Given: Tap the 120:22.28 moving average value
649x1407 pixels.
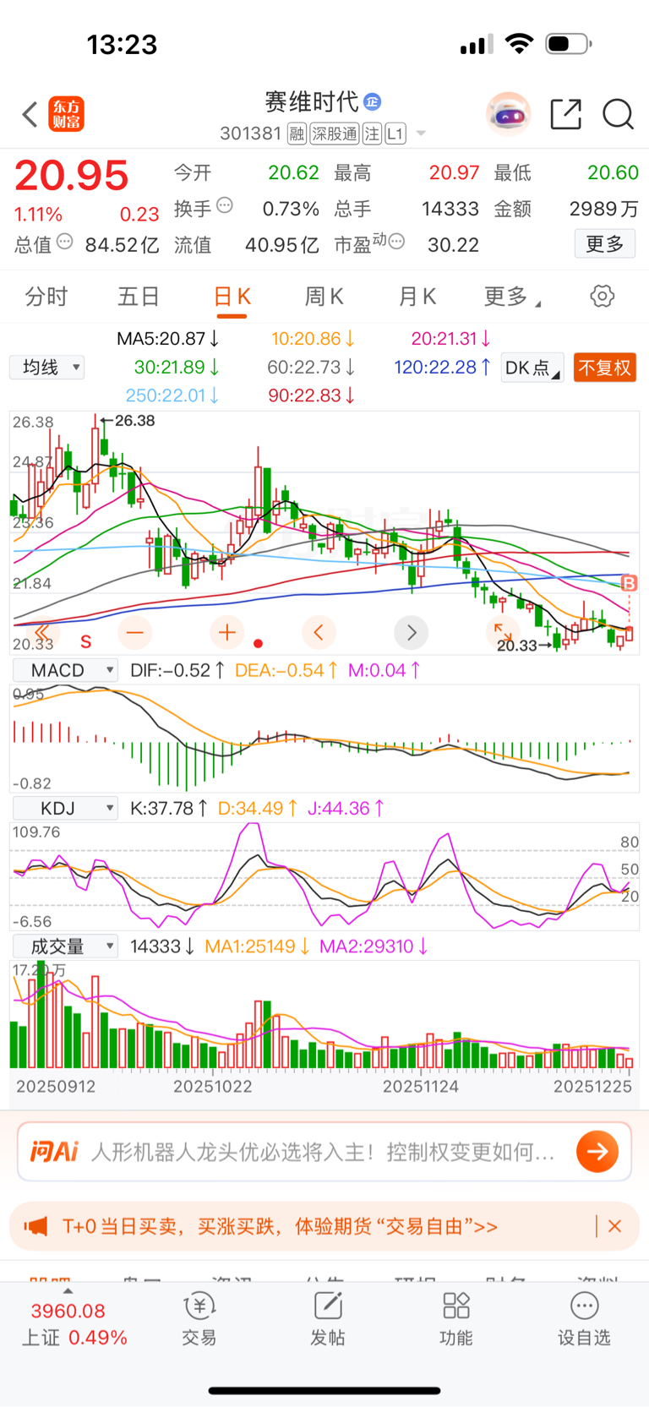Looking at the screenshot, I should (x=443, y=368).
